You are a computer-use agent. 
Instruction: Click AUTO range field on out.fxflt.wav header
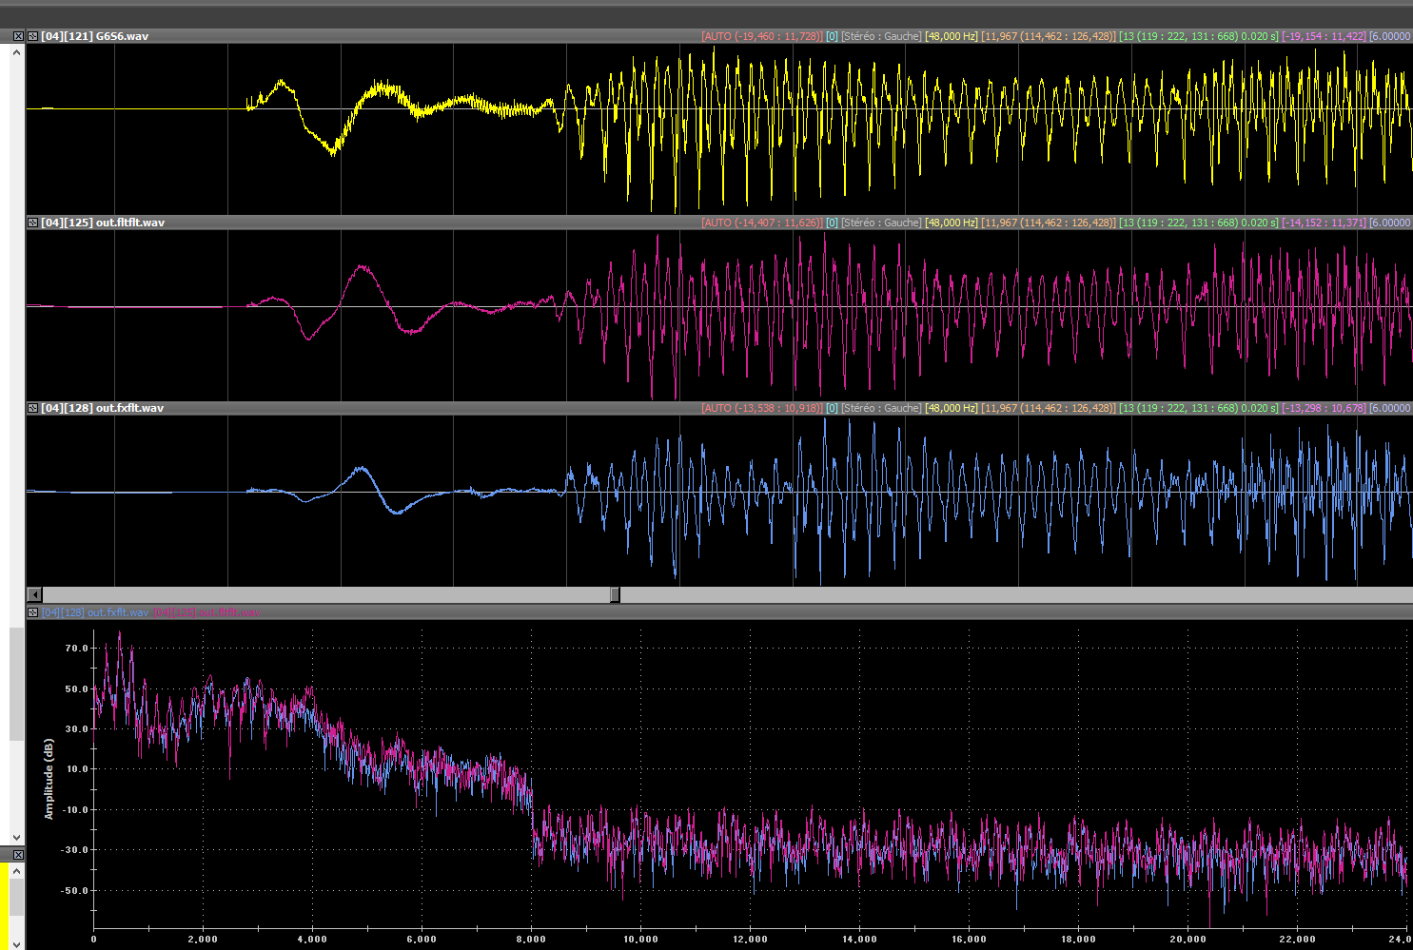761,408
